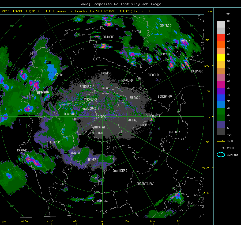The image size is (241, 225).
Task: Select the yellow 51-54 dBZ legend swatch
Action: 221,58
